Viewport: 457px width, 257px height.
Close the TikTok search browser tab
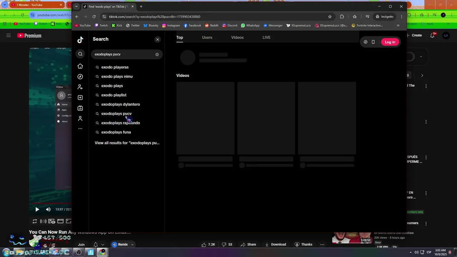(x=132, y=6)
